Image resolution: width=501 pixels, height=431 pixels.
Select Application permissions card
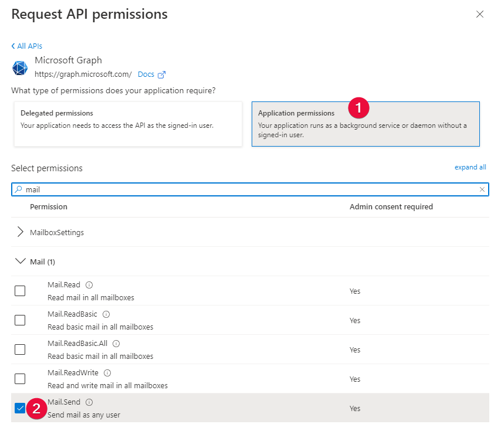pos(365,124)
